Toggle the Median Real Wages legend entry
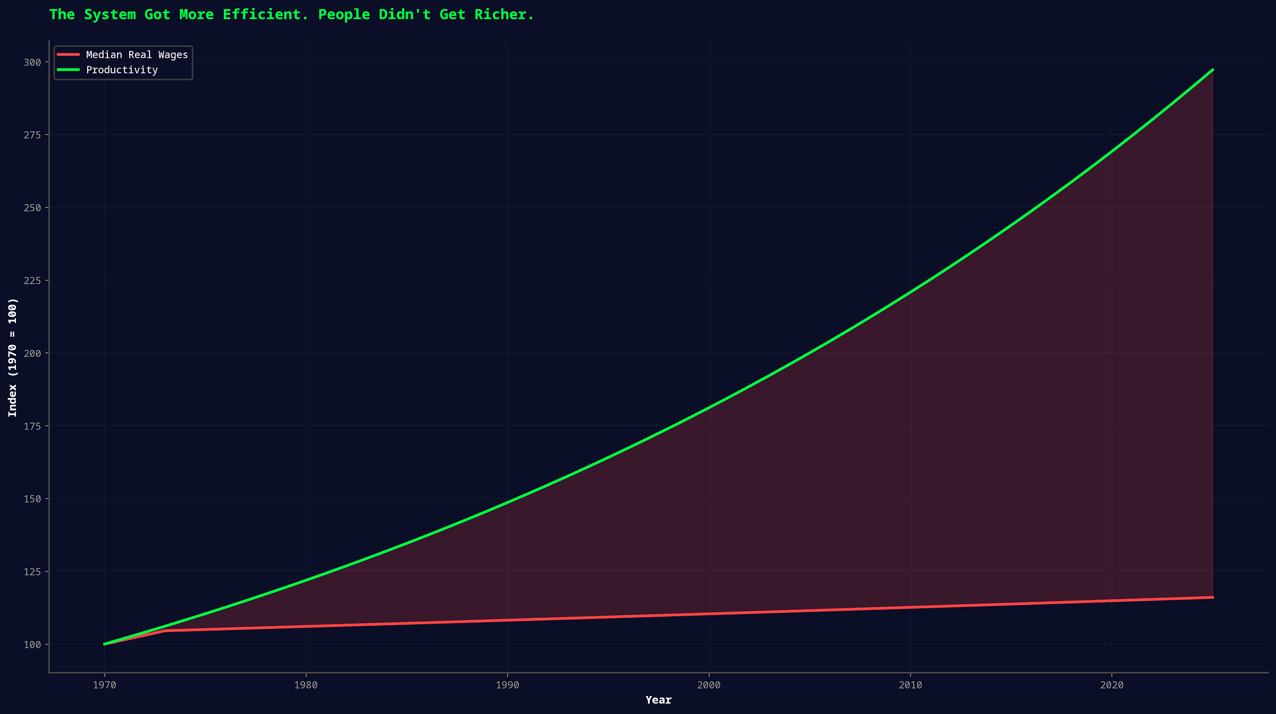The height and width of the screenshot is (714, 1276). coord(136,54)
